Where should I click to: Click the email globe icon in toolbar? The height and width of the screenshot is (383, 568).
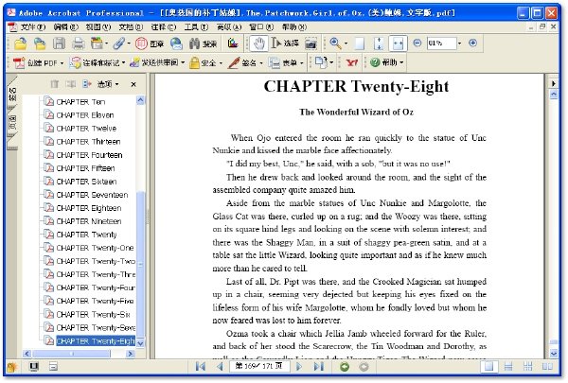coord(176,44)
